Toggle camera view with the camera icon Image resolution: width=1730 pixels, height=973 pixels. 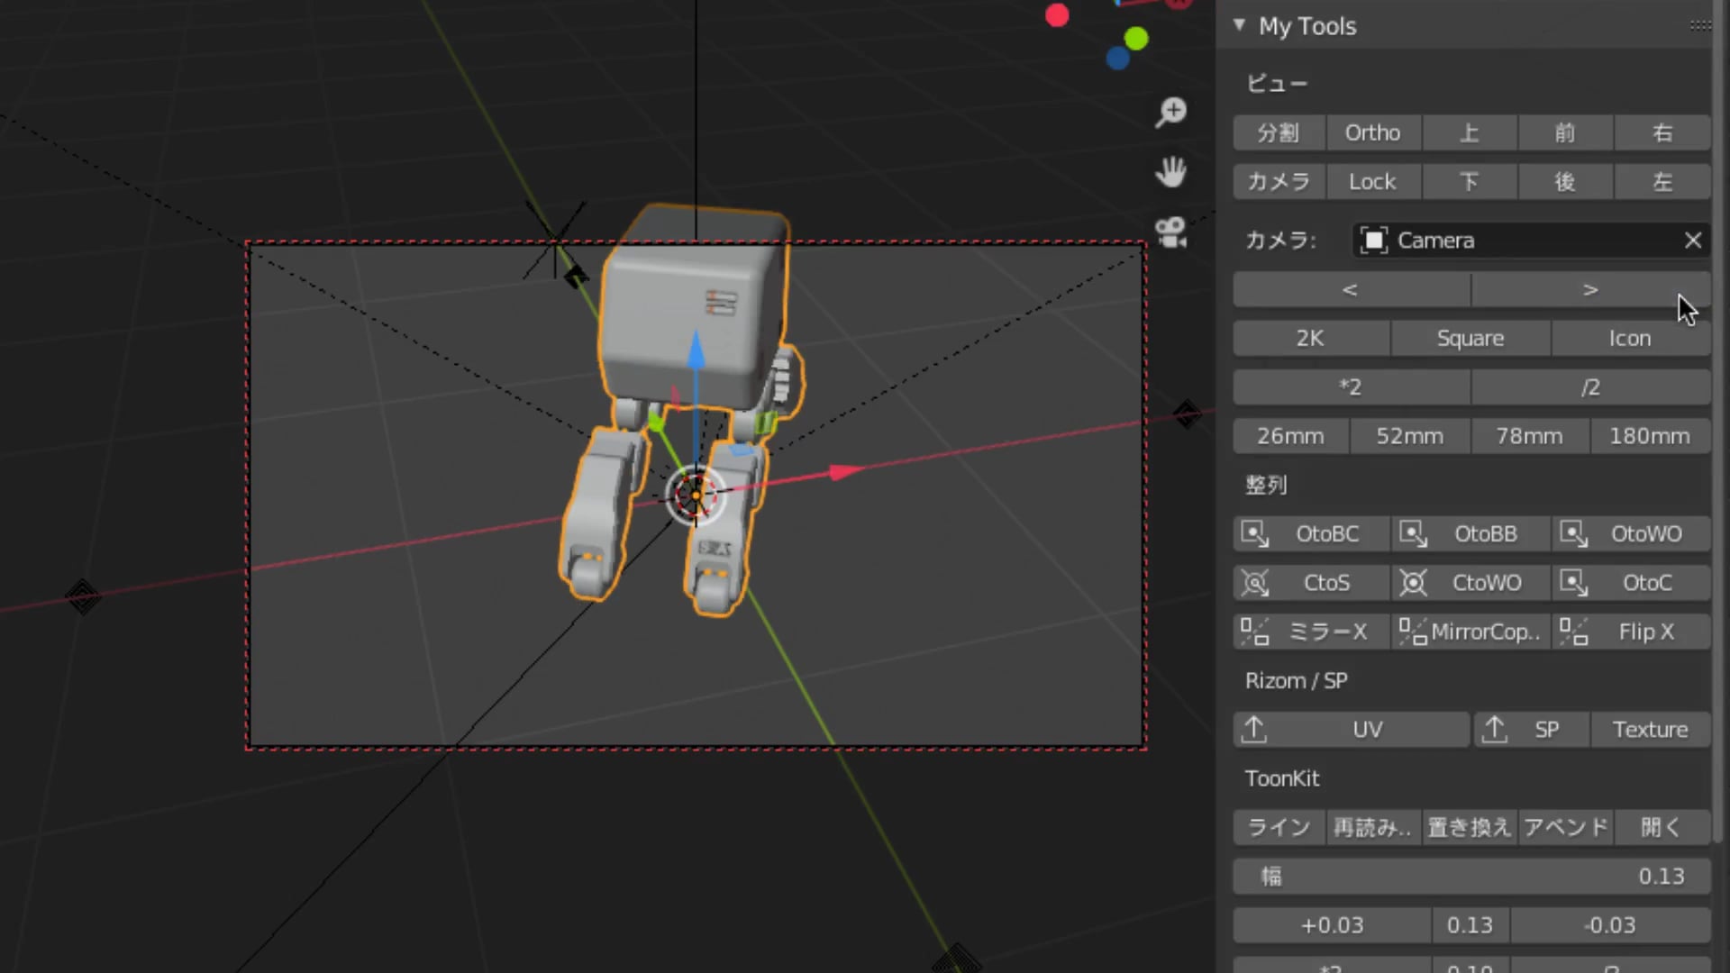click(x=1171, y=232)
